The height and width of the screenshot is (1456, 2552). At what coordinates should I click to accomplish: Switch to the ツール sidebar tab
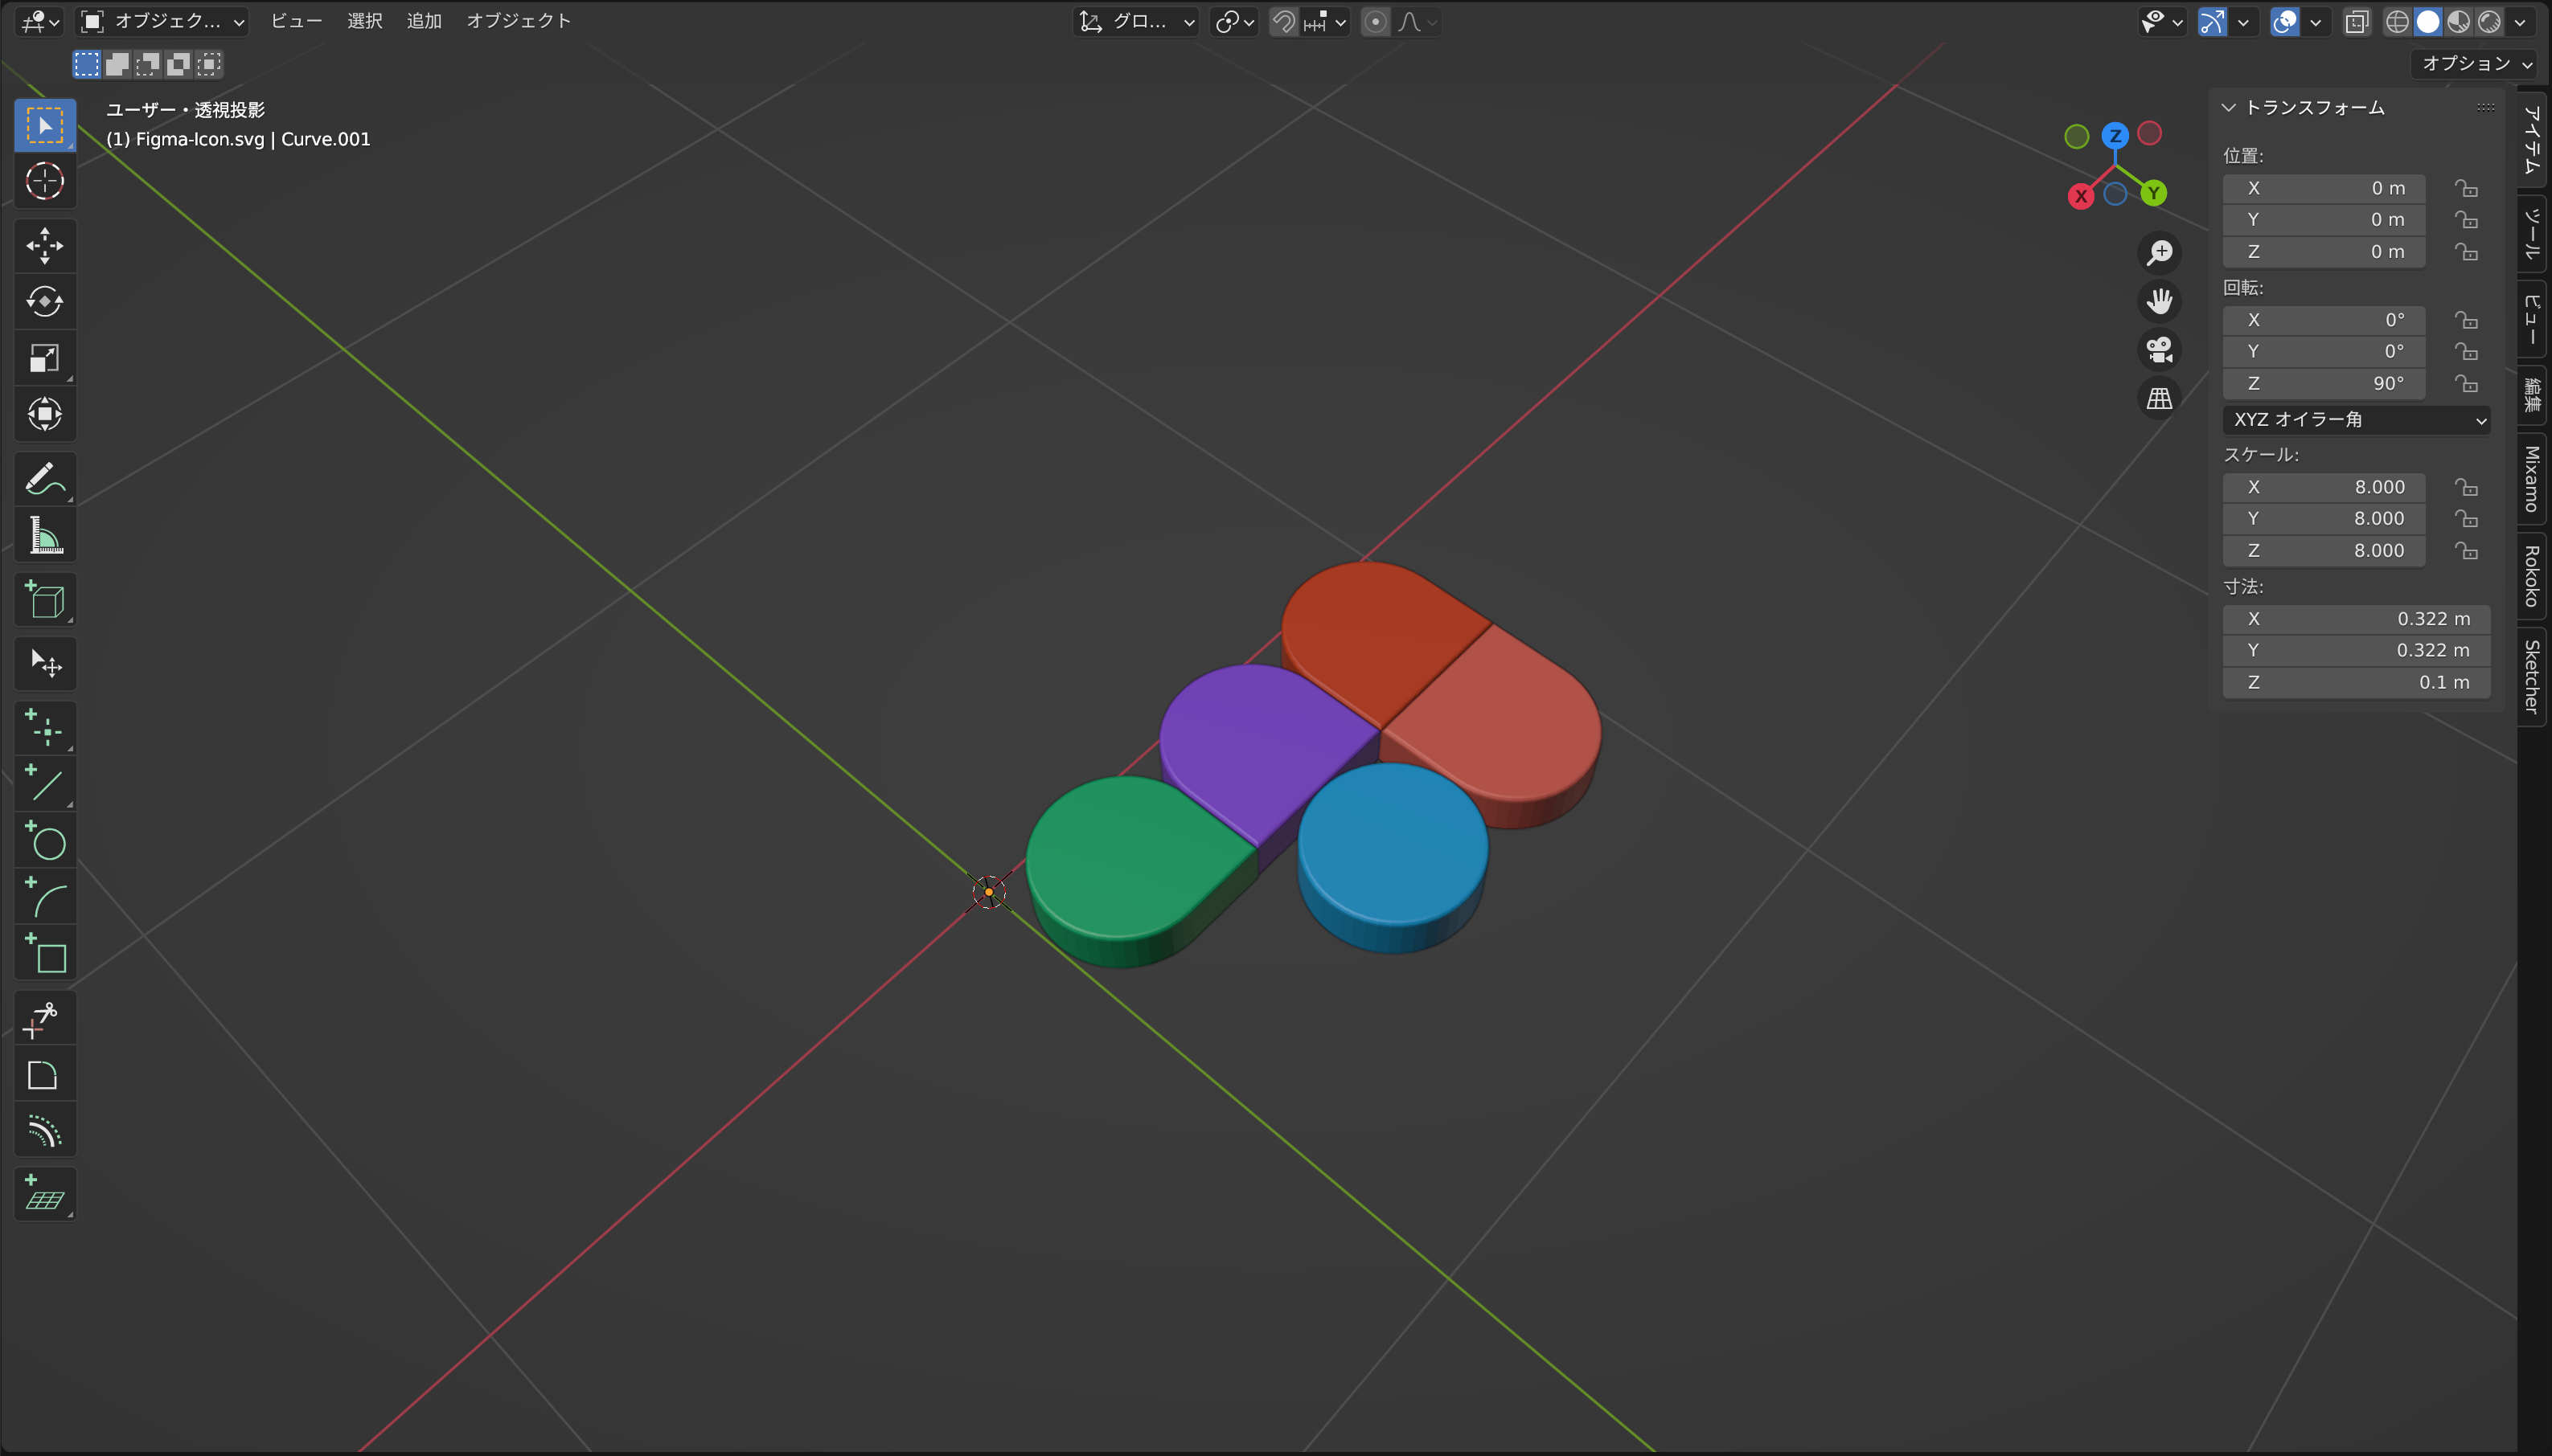[x=2532, y=234]
